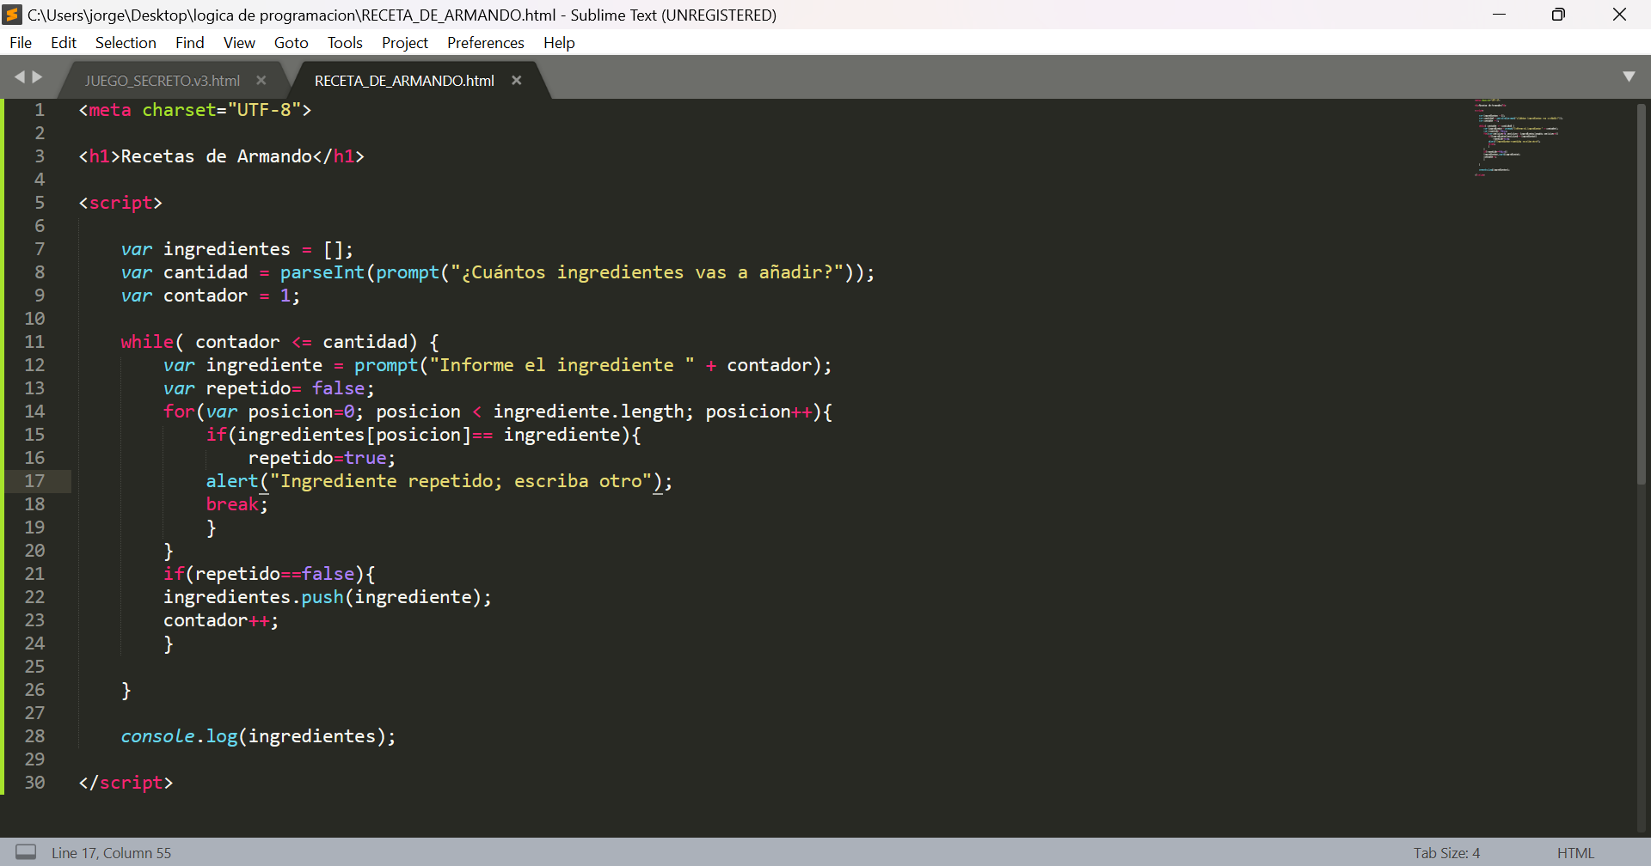1651x866 pixels.
Task: Click the '¿Cuántos ingredientes vas a añadir?' string
Action: coord(647,272)
